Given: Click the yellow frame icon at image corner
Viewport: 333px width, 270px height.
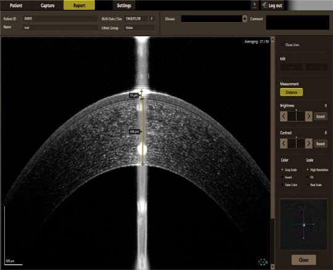Looking at the screenshot, I should [263, 262].
